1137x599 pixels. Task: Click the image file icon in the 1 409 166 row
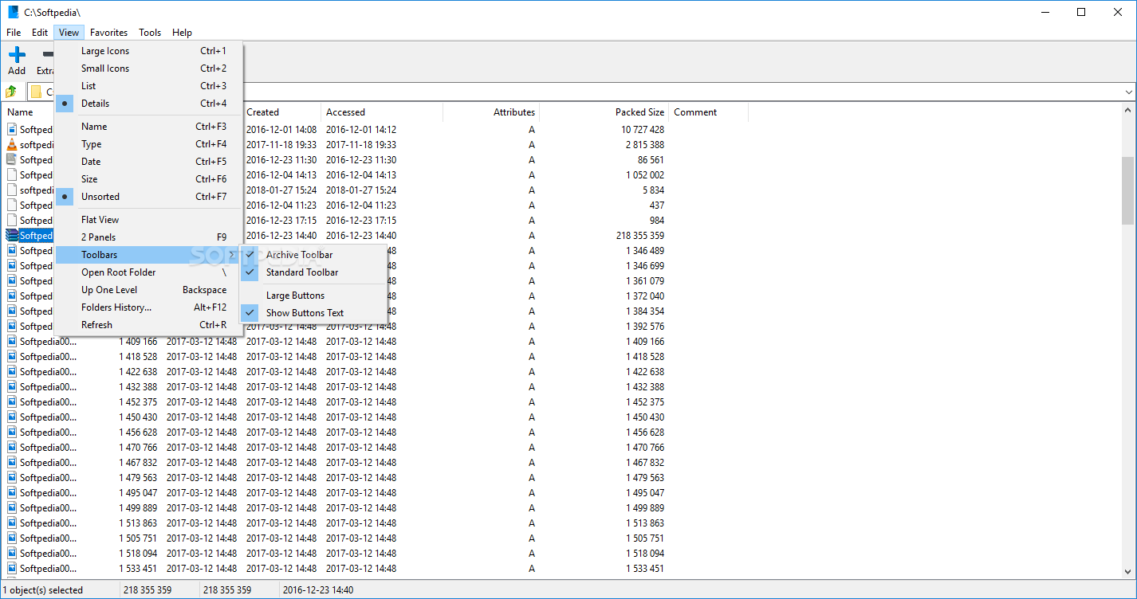12,342
